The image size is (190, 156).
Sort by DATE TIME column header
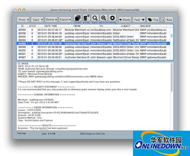click(51, 26)
